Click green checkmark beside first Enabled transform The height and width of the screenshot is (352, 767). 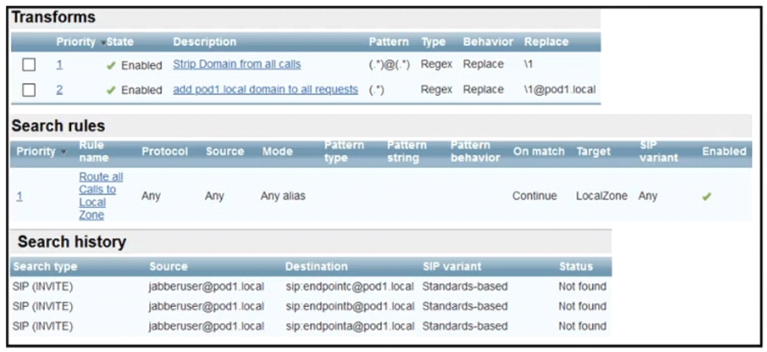111,66
